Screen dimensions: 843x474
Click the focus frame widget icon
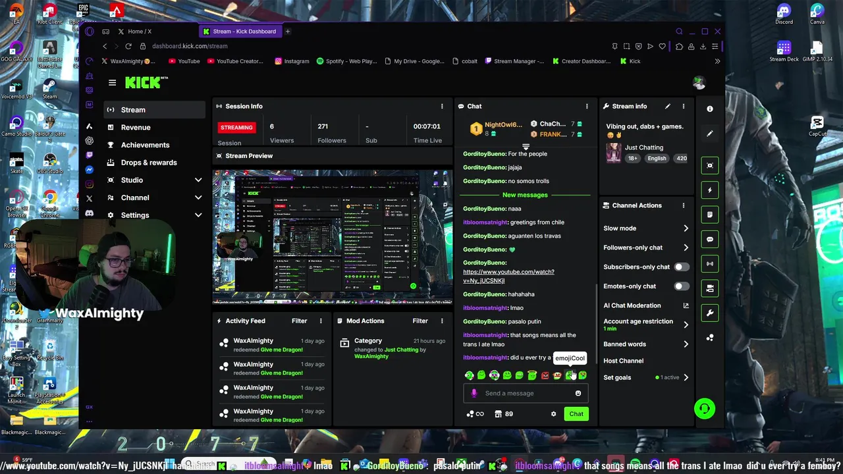pos(710,165)
